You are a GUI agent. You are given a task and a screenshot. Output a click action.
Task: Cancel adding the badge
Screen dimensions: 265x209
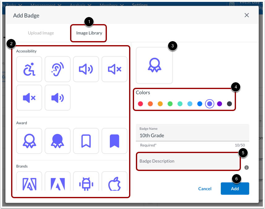point(205,189)
